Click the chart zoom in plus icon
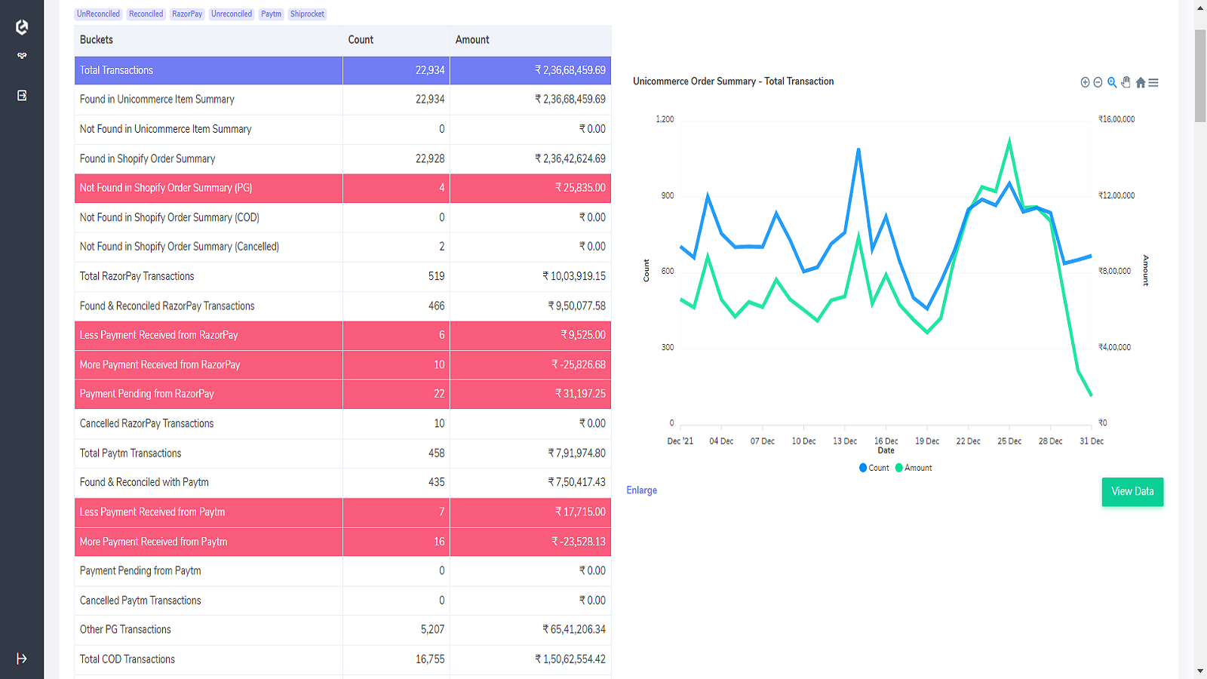 [1085, 82]
